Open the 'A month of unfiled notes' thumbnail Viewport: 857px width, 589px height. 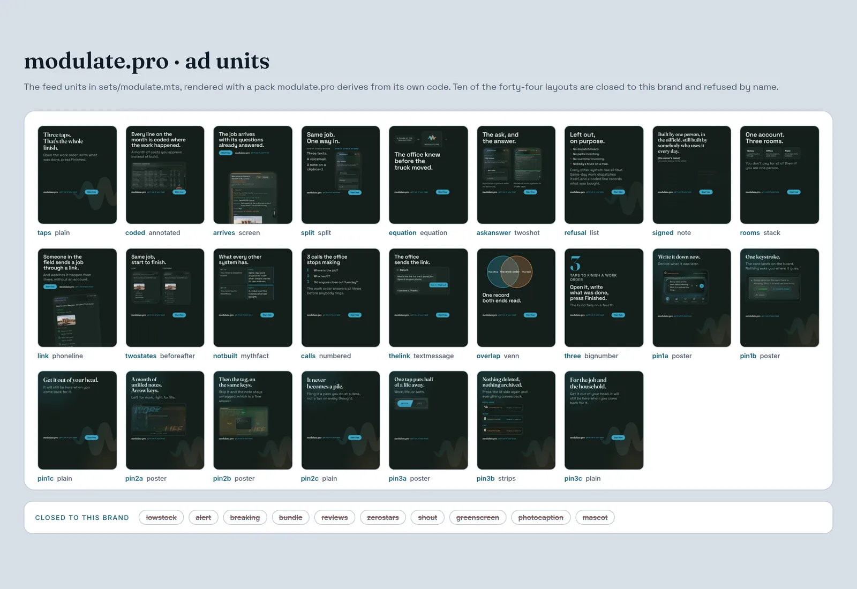(165, 420)
